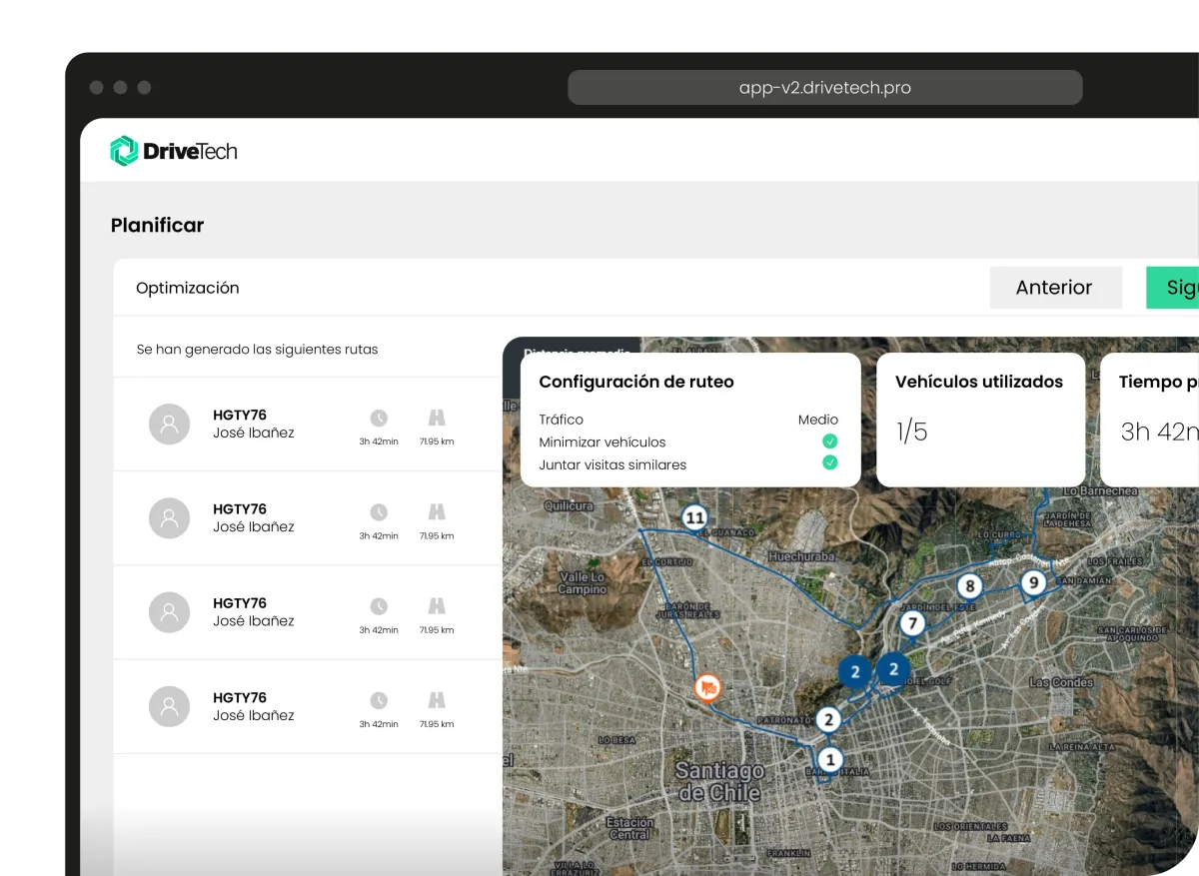The width and height of the screenshot is (1199, 876).
Task: Toggle the Juntar visitas similares checkmark
Action: coord(829,463)
